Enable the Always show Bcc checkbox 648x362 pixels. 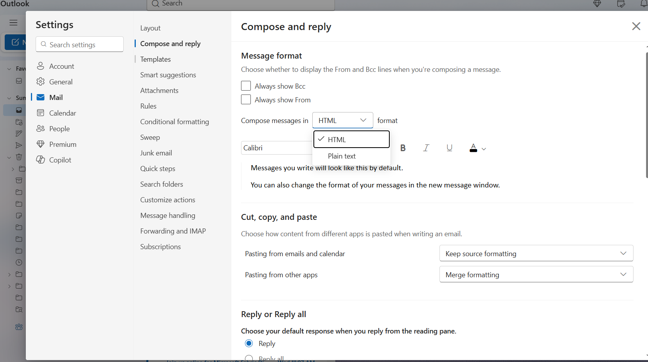[246, 86]
